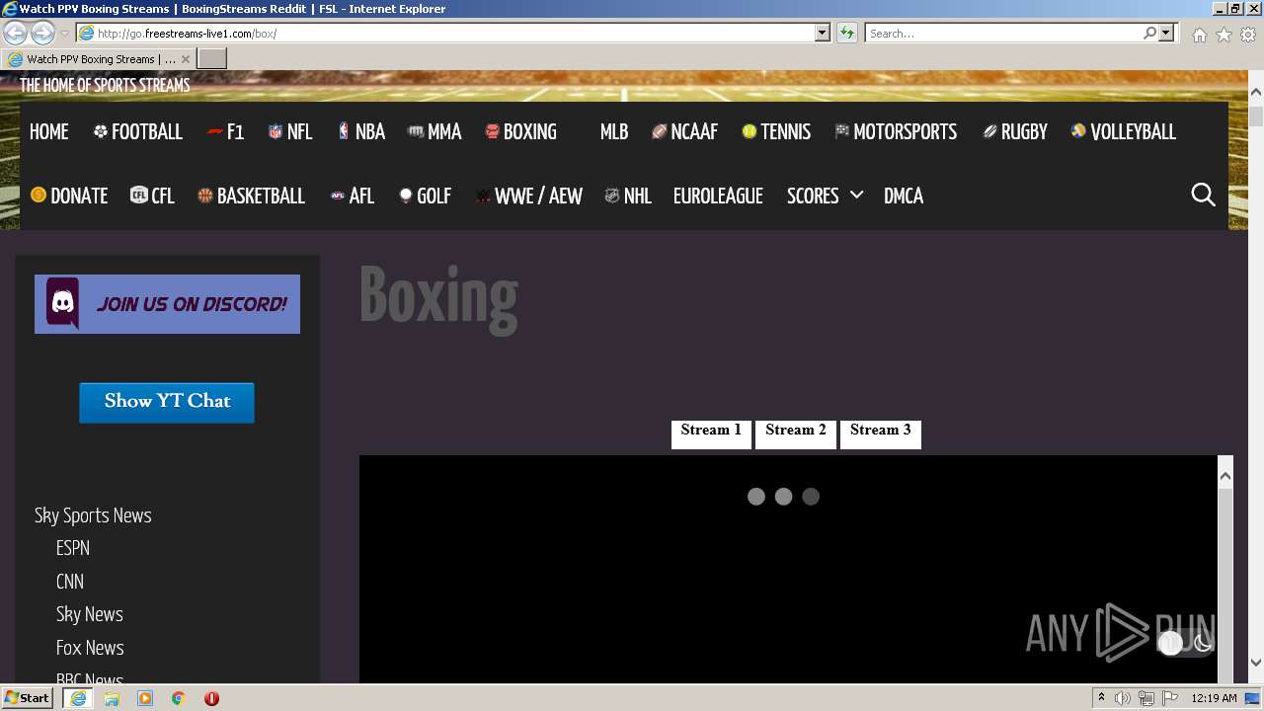This screenshot has width=1264, height=711.
Task: Click the Join us on Discord banner
Action: click(x=167, y=304)
